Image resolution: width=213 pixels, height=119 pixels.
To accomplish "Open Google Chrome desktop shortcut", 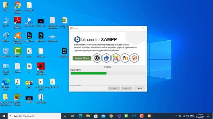I will point(18,7).
